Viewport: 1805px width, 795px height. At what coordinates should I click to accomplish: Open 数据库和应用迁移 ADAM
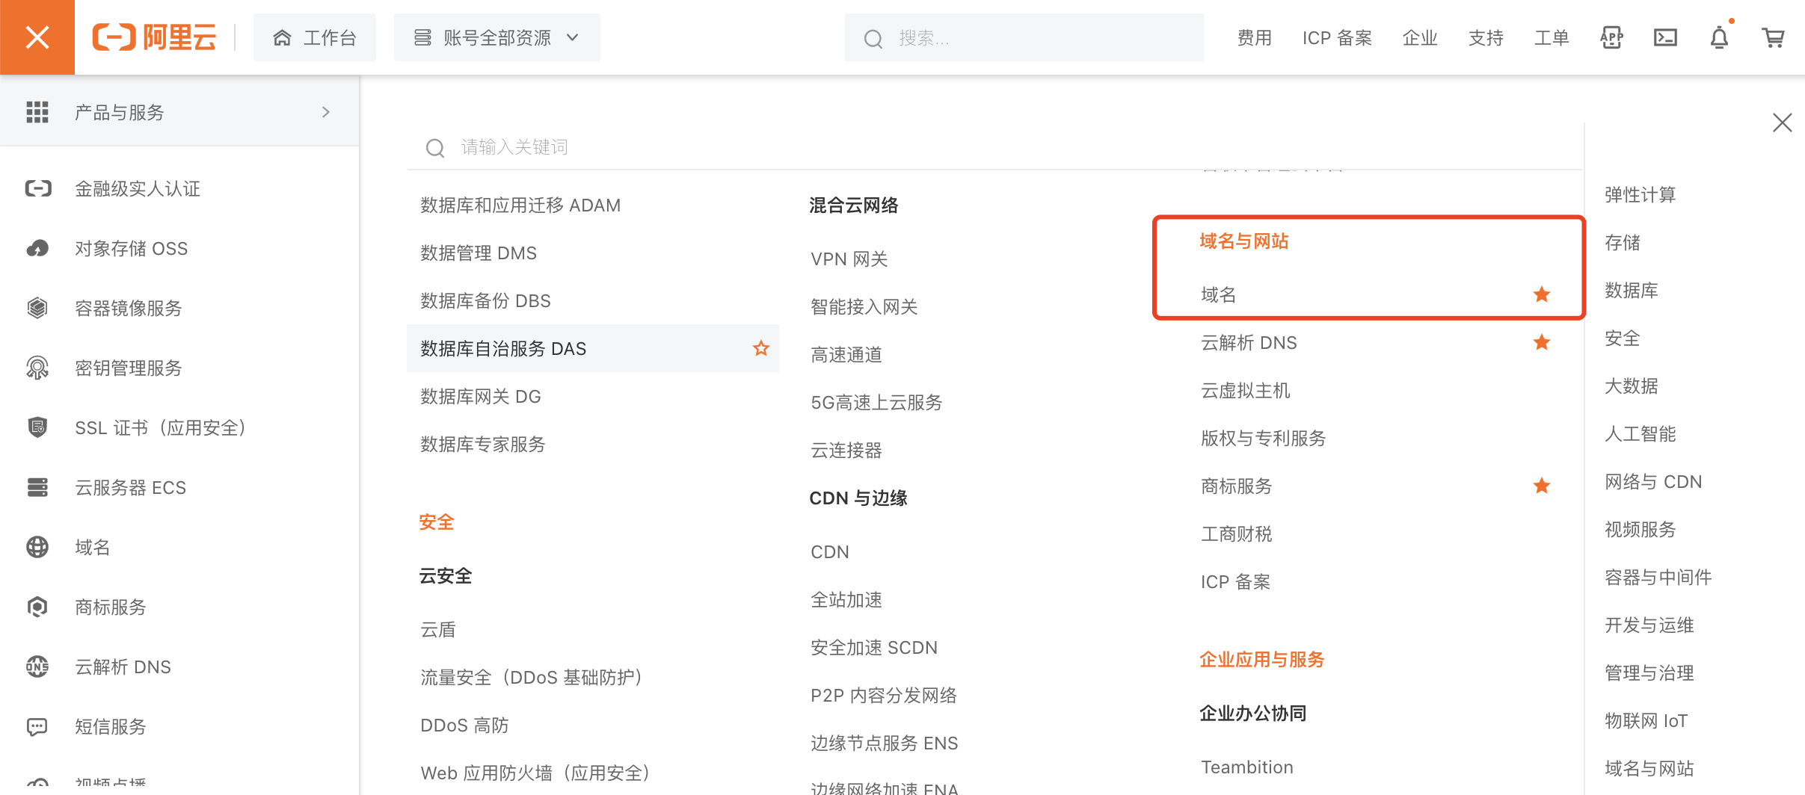520,205
